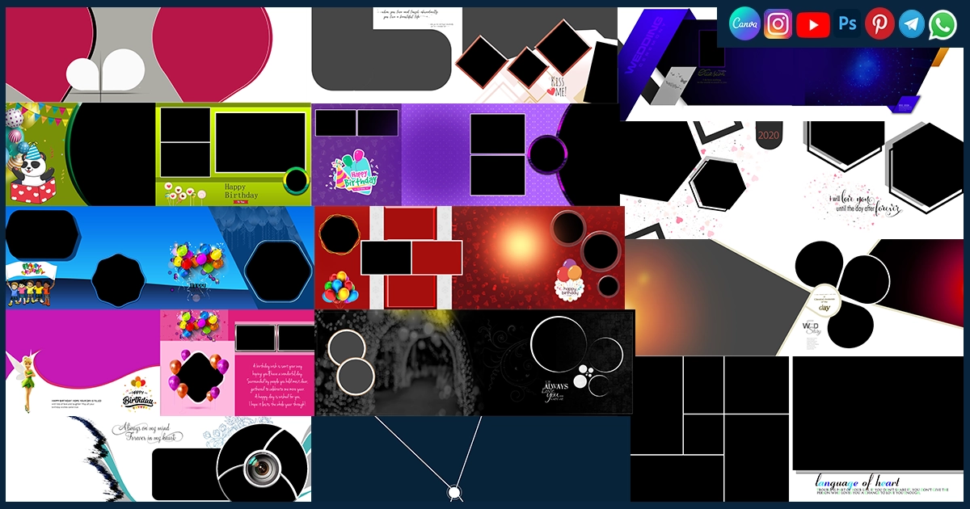Image resolution: width=970 pixels, height=509 pixels.
Task: Select the black Always circles template
Action: [x=474, y=362]
